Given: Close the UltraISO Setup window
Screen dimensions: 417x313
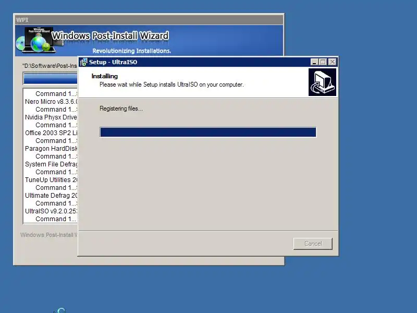Looking at the screenshot, I should pyautogui.click(x=332, y=62).
